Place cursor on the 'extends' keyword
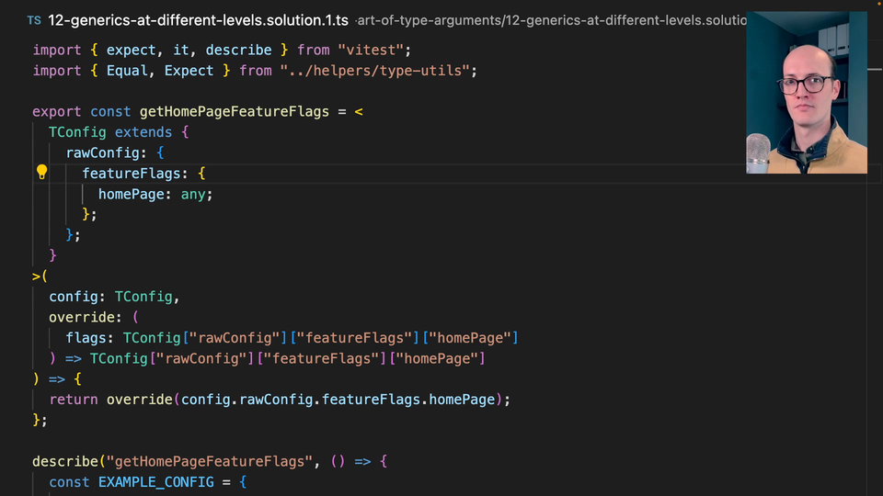 pos(143,132)
